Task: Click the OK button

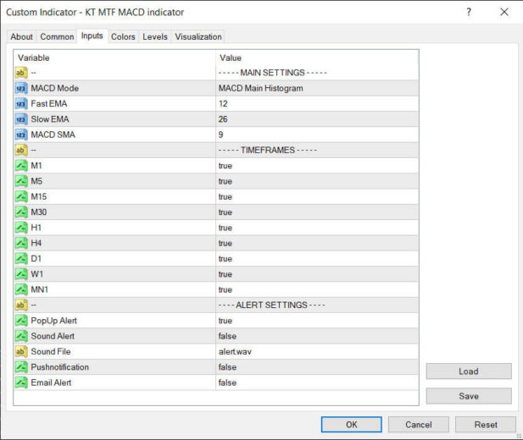Action: pyautogui.click(x=352, y=425)
